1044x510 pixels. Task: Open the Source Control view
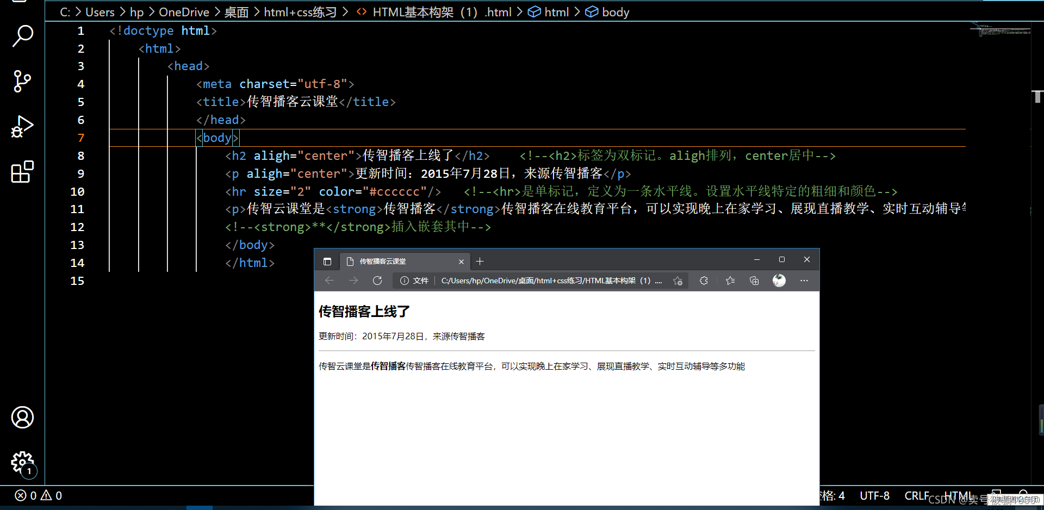point(22,81)
